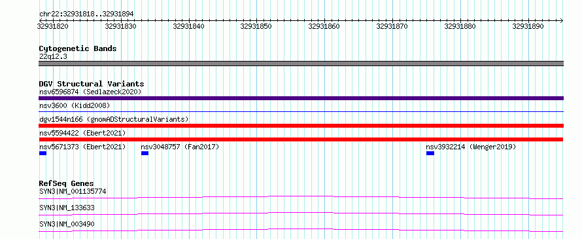Screen dimensions: 582x239
Task: Click the left arrowhead of the ruler
Action: click(x=41, y=20)
